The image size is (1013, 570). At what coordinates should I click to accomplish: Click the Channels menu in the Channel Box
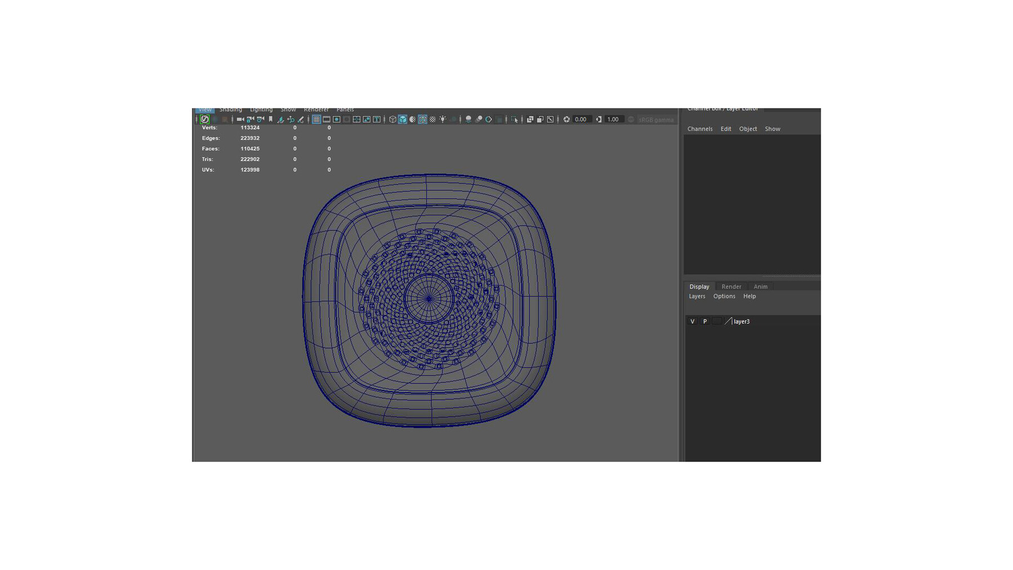pos(700,129)
